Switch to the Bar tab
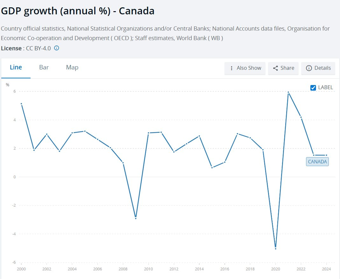Viewport: 340px width, 279px height. pyautogui.click(x=44, y=68)
